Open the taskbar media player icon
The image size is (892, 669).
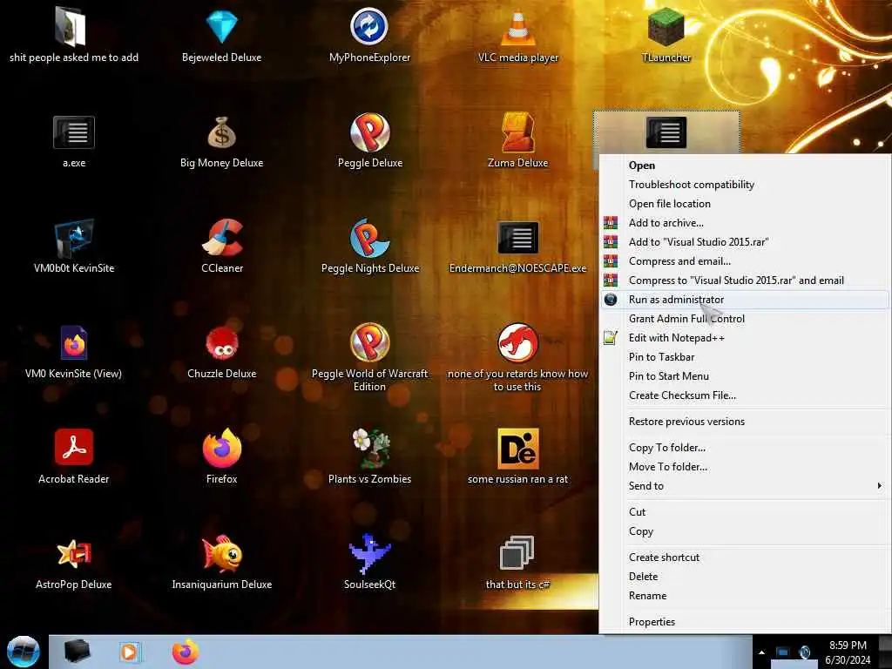point(130,652)
